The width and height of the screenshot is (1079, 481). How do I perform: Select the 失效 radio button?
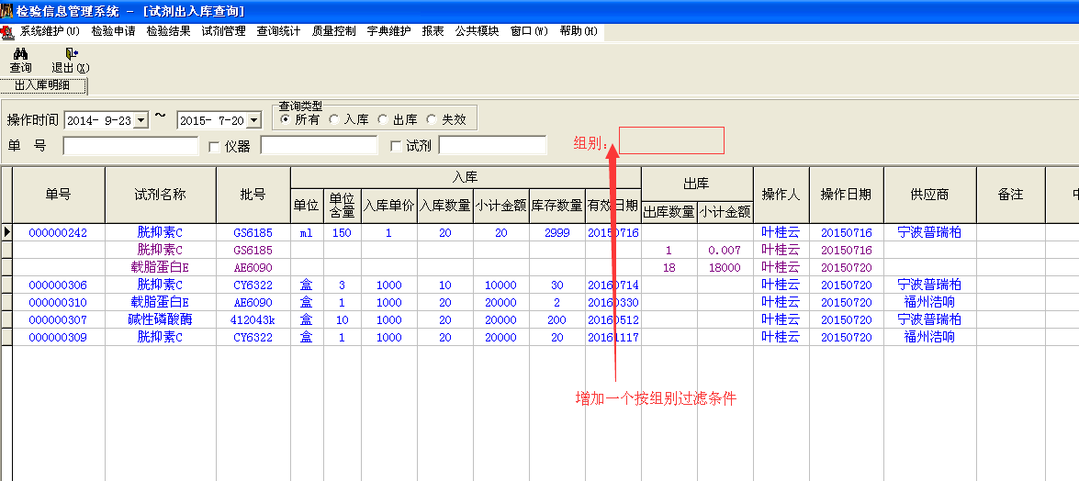pyautogui.click(x=432, y=119)
